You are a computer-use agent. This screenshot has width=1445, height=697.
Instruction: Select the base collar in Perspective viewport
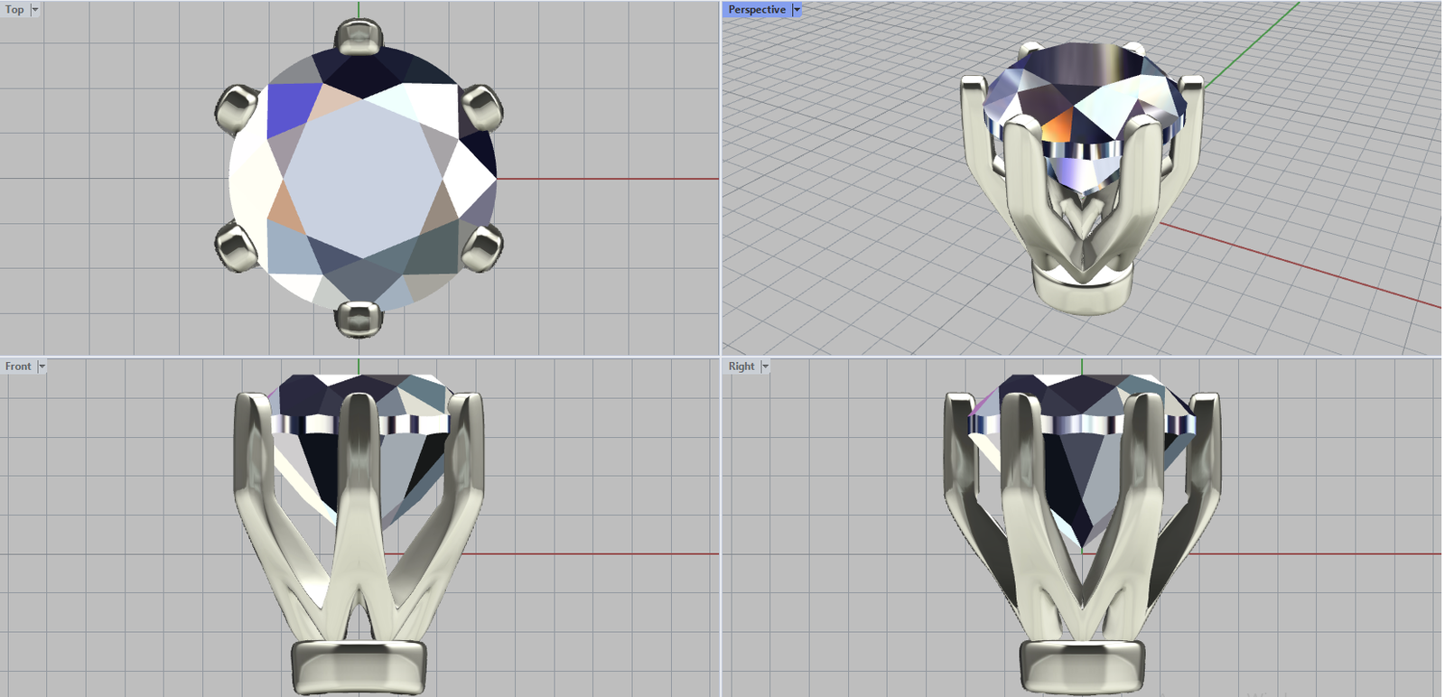point(1081,289)
